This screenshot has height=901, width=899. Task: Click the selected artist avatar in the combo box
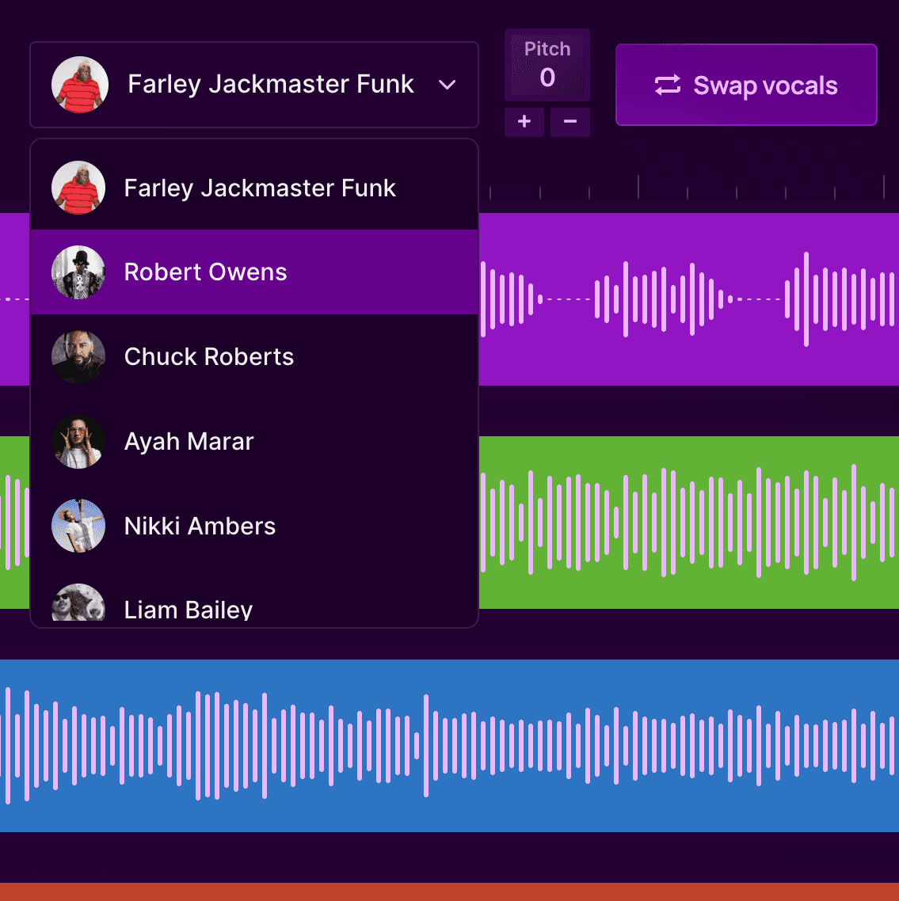[80, 85]
